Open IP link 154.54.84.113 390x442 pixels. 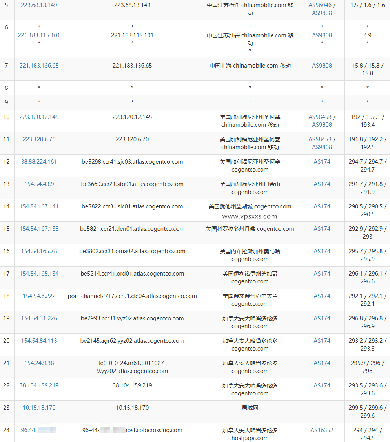[x=39, y=340]
